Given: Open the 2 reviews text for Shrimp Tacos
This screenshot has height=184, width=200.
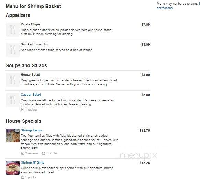Looking at the screenshot, I should point(32,153).
